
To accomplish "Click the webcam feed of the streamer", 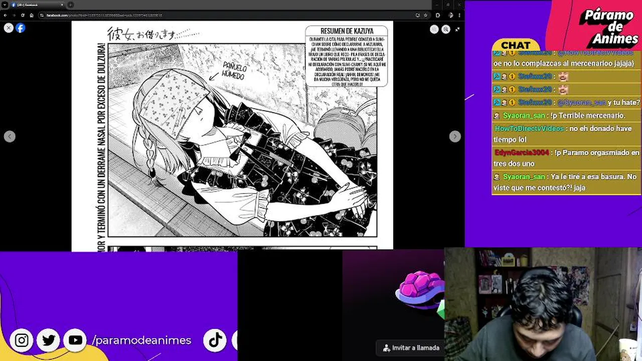I will point(543,304).
